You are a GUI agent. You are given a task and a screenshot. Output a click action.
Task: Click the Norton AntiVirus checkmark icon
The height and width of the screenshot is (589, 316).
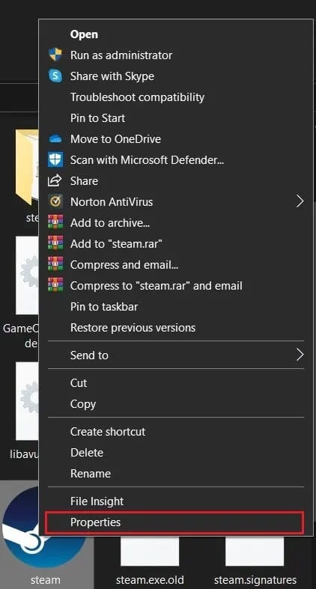pyautogui.click(x=55, y=202)
